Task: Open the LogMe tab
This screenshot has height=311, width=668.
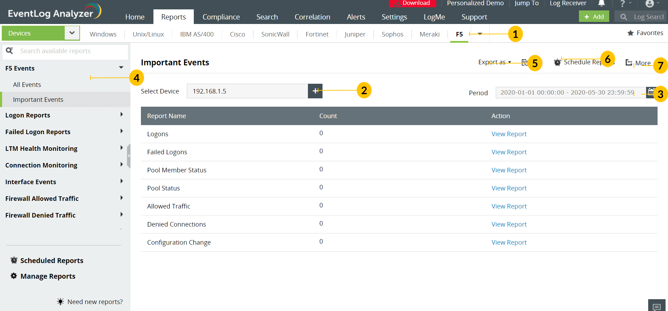Action: coord(434,17)
